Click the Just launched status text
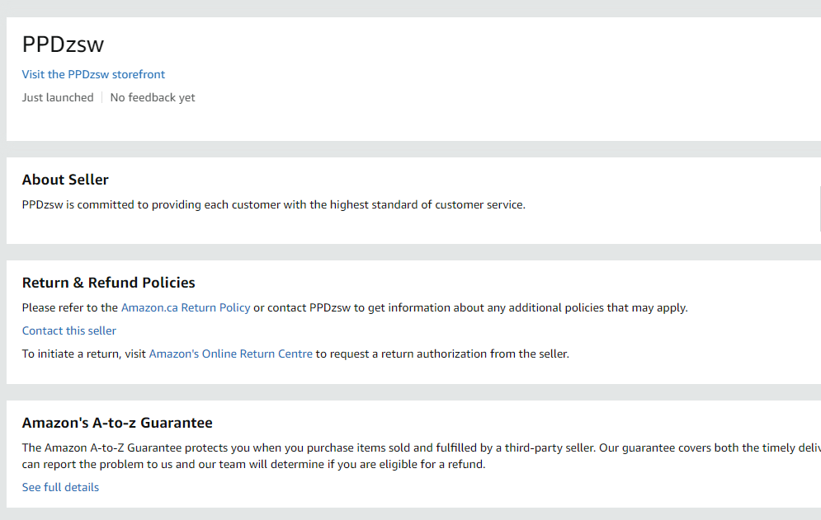Viewport: 821px width, 520px height. pos(58,97)
